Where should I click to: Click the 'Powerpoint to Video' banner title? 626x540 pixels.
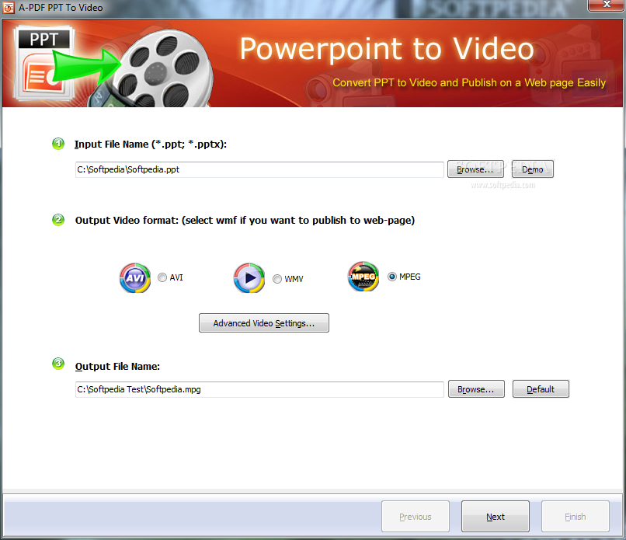click(x=387, y=49)
